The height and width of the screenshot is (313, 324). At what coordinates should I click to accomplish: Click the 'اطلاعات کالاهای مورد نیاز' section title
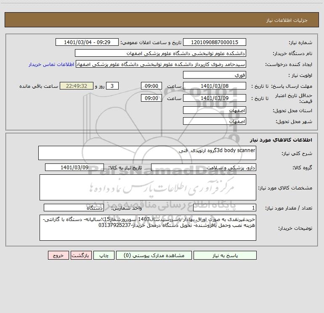pos(281,140)
